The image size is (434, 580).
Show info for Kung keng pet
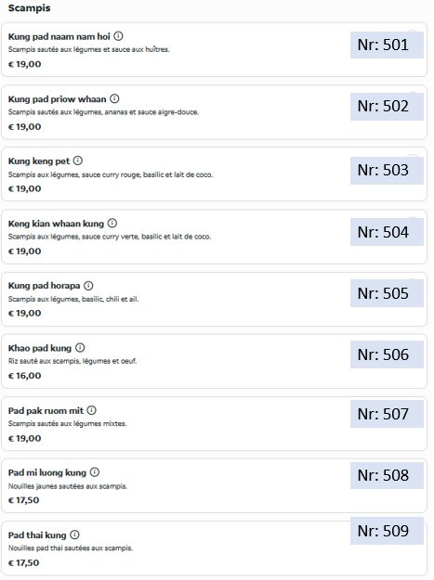click(78, 161)
